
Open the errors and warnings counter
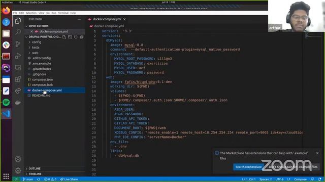click(x=50, y=179)
